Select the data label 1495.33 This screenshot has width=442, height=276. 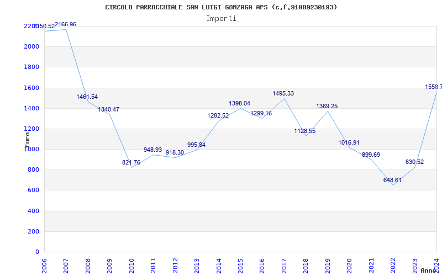(283, 93)
